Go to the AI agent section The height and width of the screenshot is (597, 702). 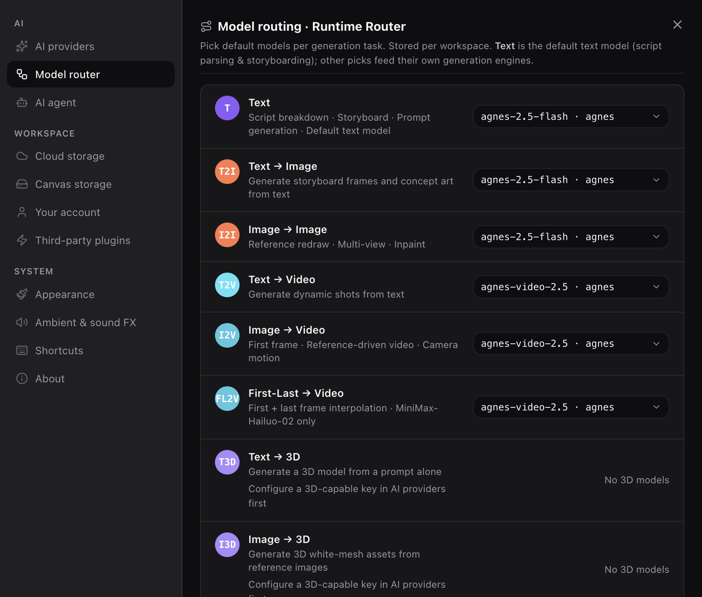point(91,102)
